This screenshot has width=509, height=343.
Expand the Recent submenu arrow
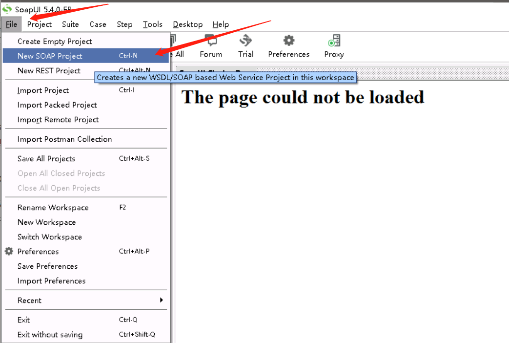(x=162, y=300)
